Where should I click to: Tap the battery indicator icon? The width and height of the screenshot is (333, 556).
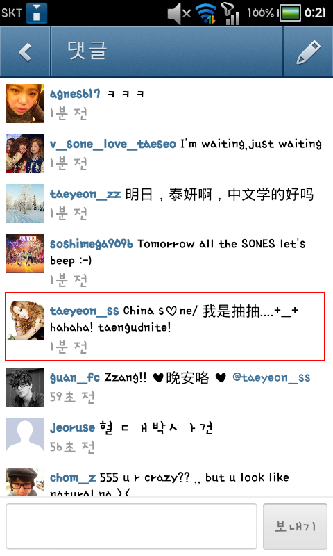click(291, 13)
